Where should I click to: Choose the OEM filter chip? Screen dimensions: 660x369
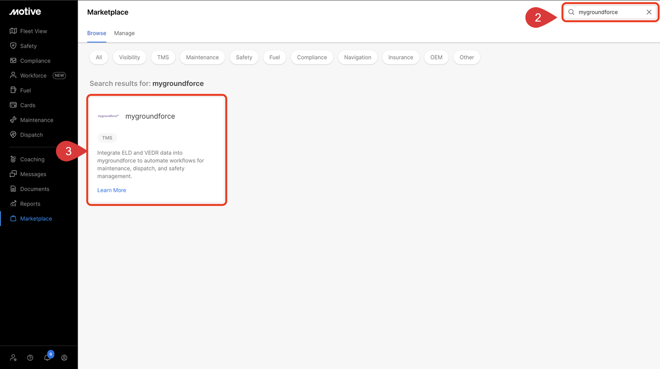click(x=436, y=58)
